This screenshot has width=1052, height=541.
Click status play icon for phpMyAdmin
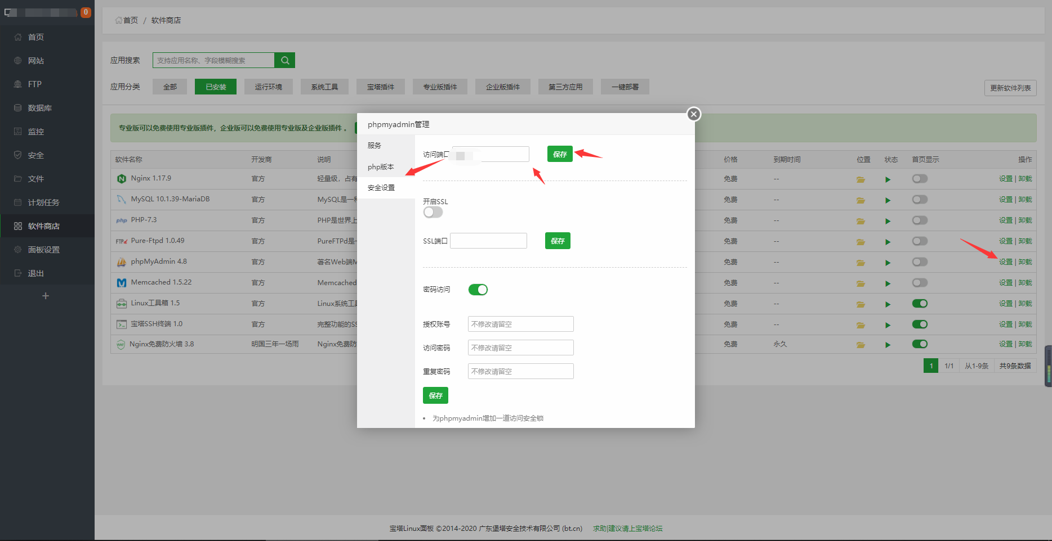click(888, 263)
